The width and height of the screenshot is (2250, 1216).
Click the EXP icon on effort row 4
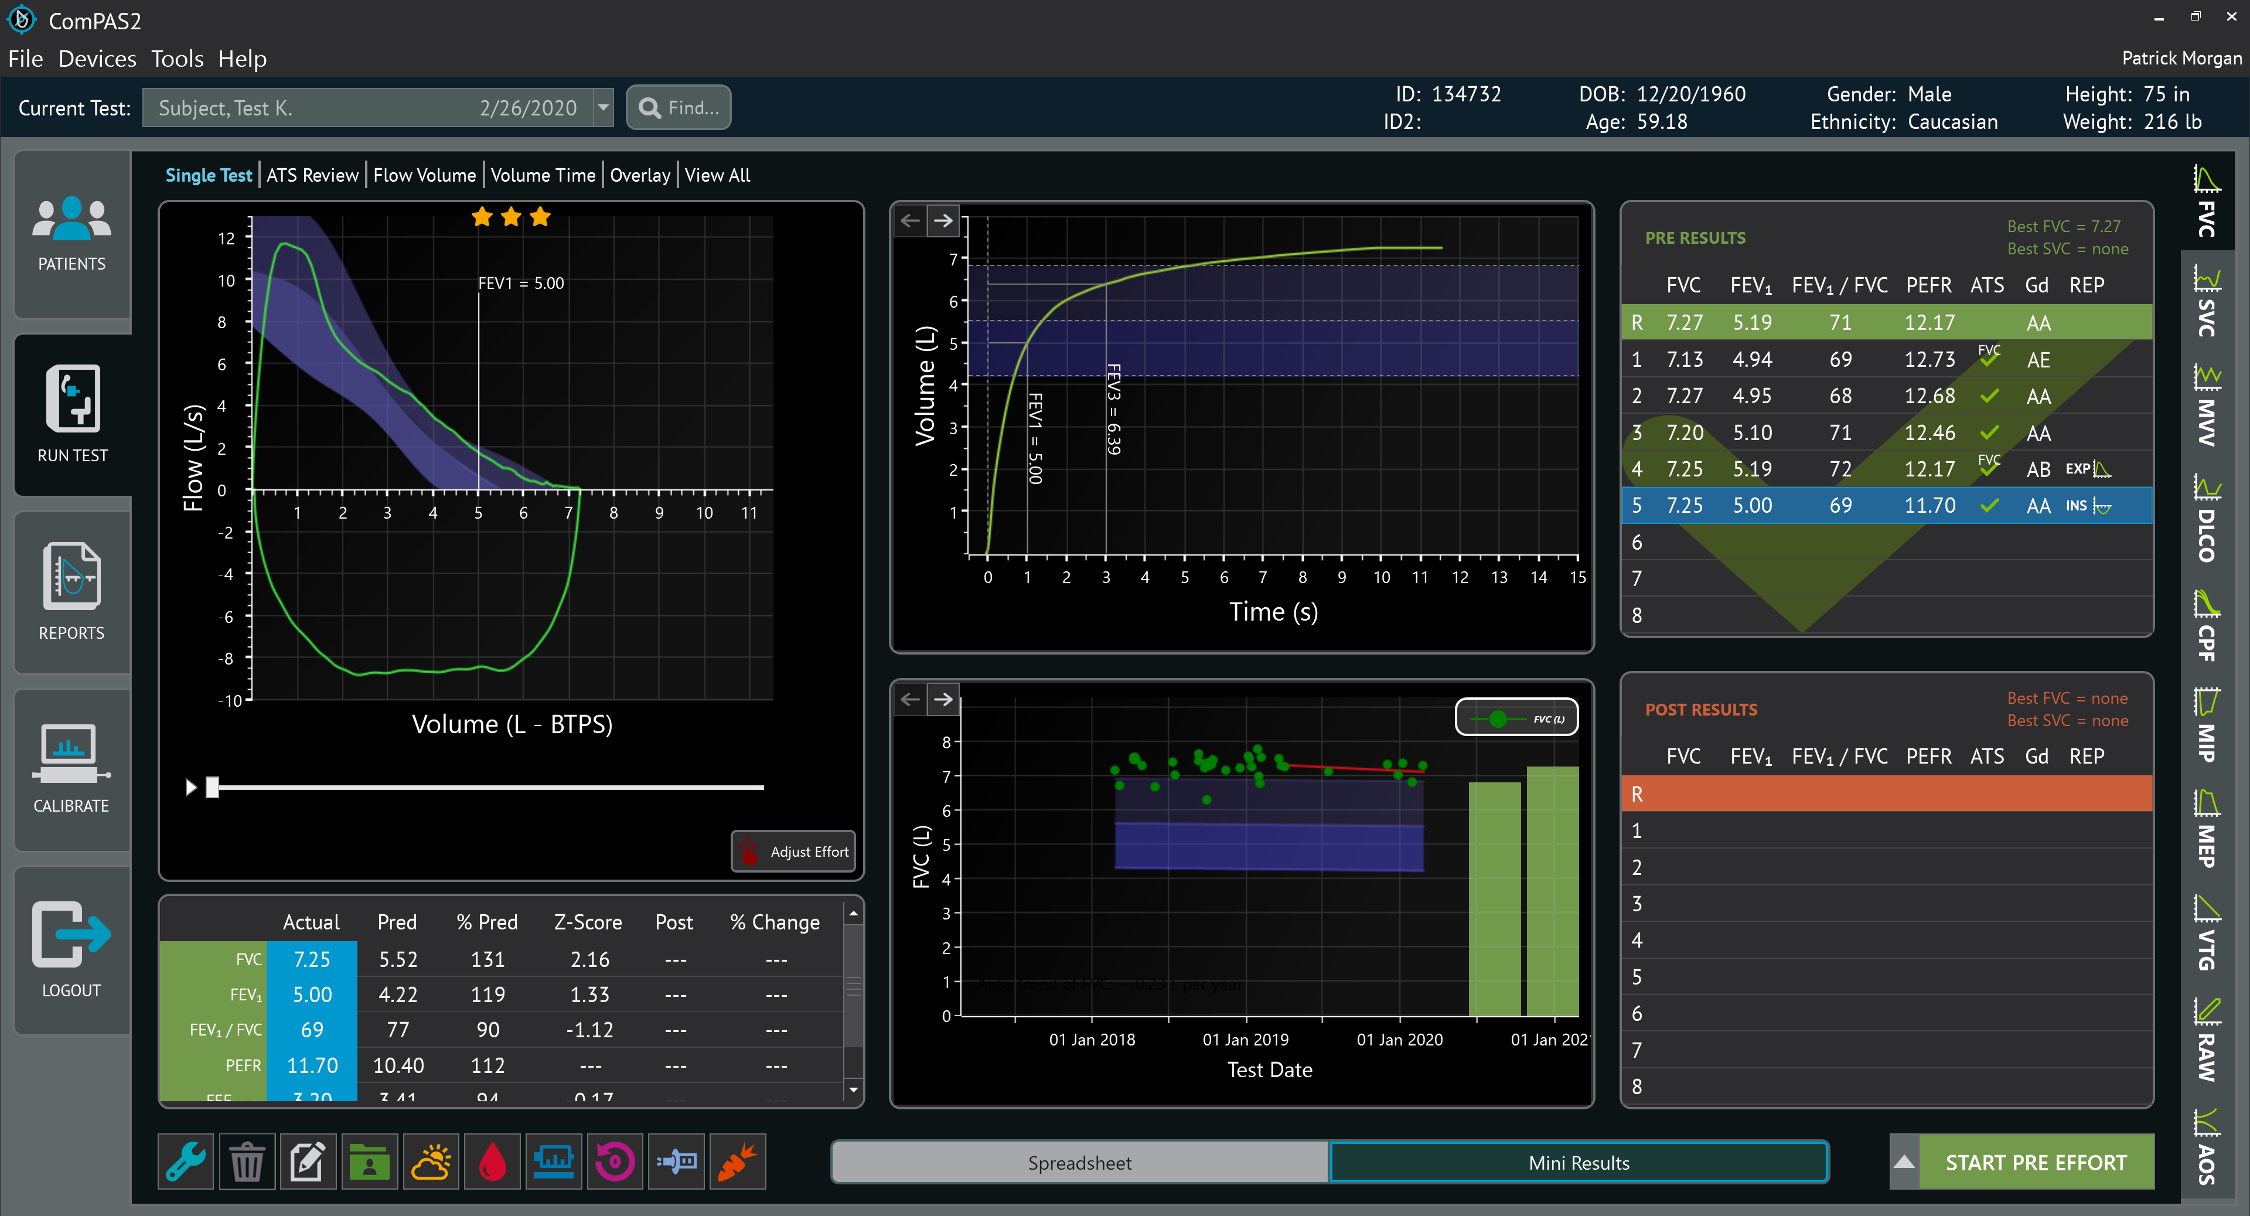click(x=2088, y=469)
